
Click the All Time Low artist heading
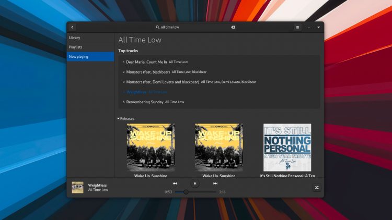tap(140, 40)
